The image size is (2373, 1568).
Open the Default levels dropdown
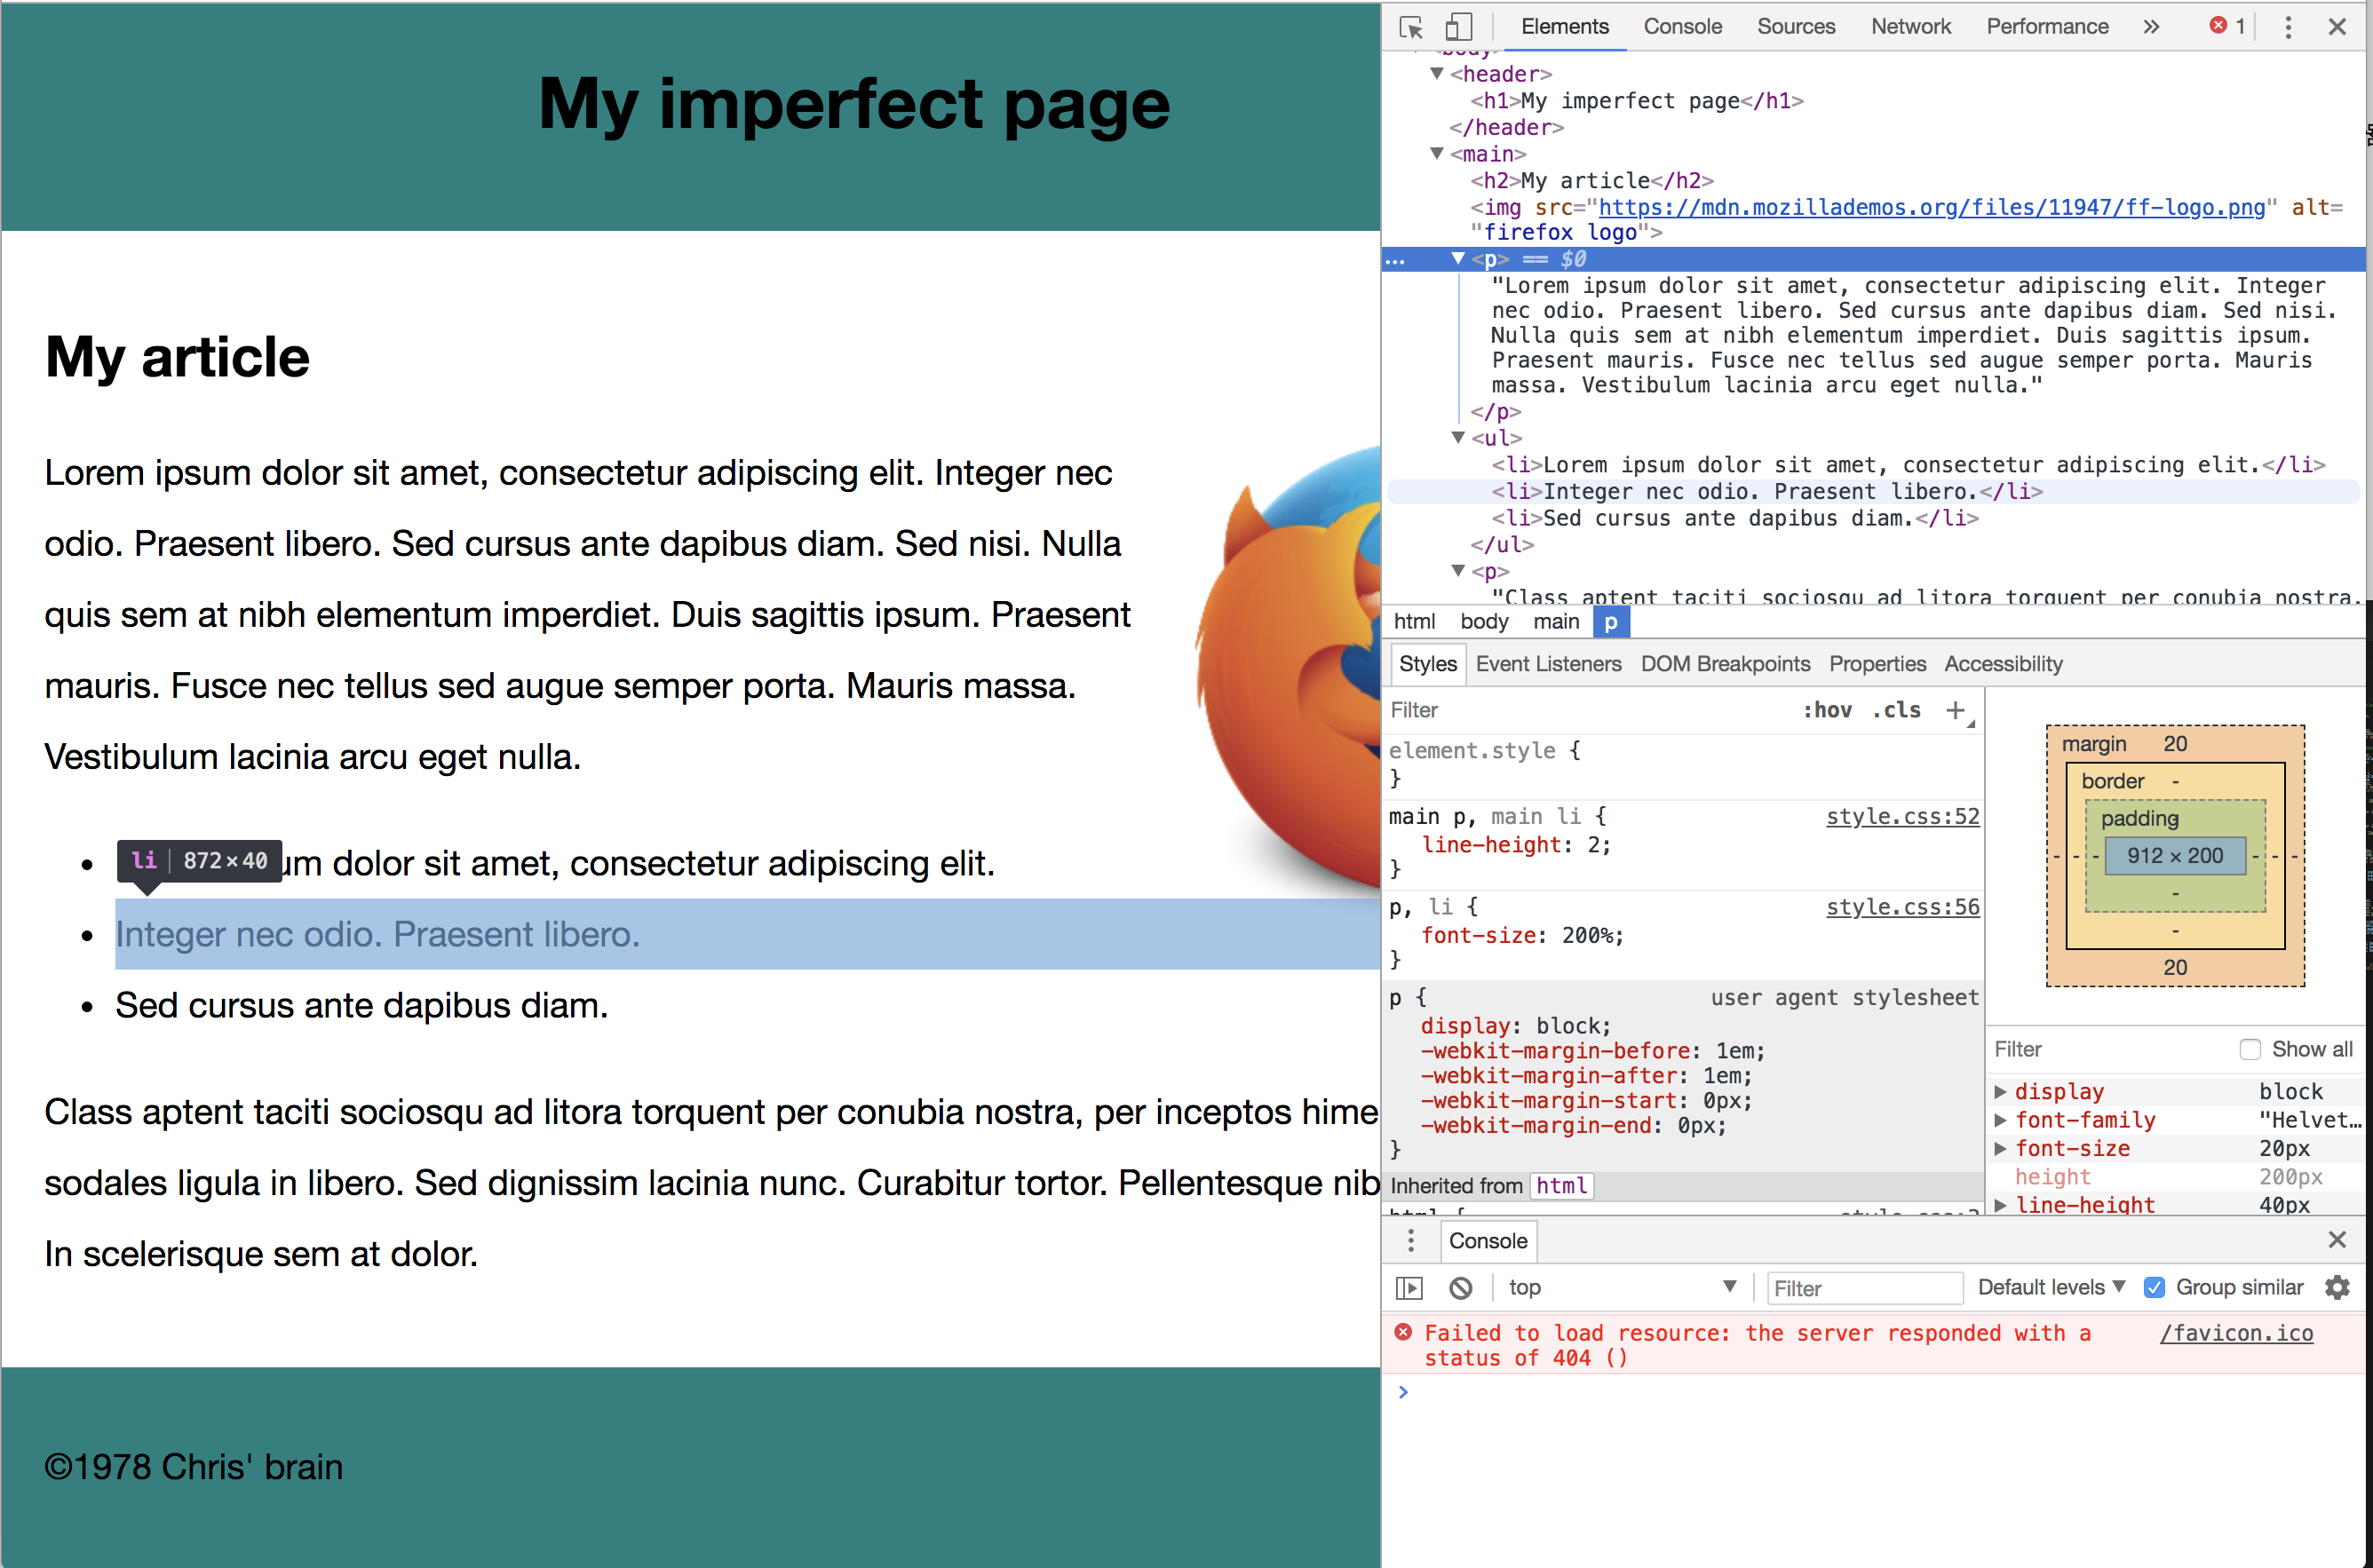pyautogui.click(x=2051, y=1288)
